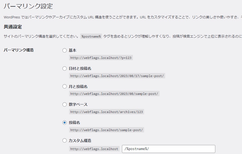
Task: Click the 2023/08/17/sample-post example URL
Action: pos(117,76)
